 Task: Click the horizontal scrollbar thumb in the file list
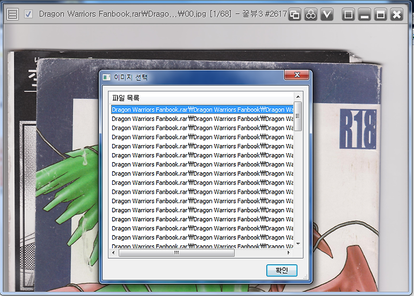tap(177, 253)
